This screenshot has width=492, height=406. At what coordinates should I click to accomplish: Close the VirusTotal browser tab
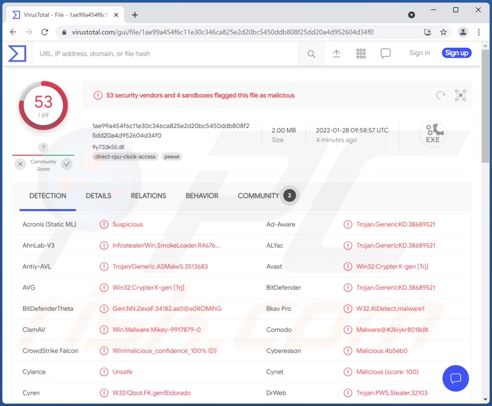pyautogui.click(x=116, y=15)
